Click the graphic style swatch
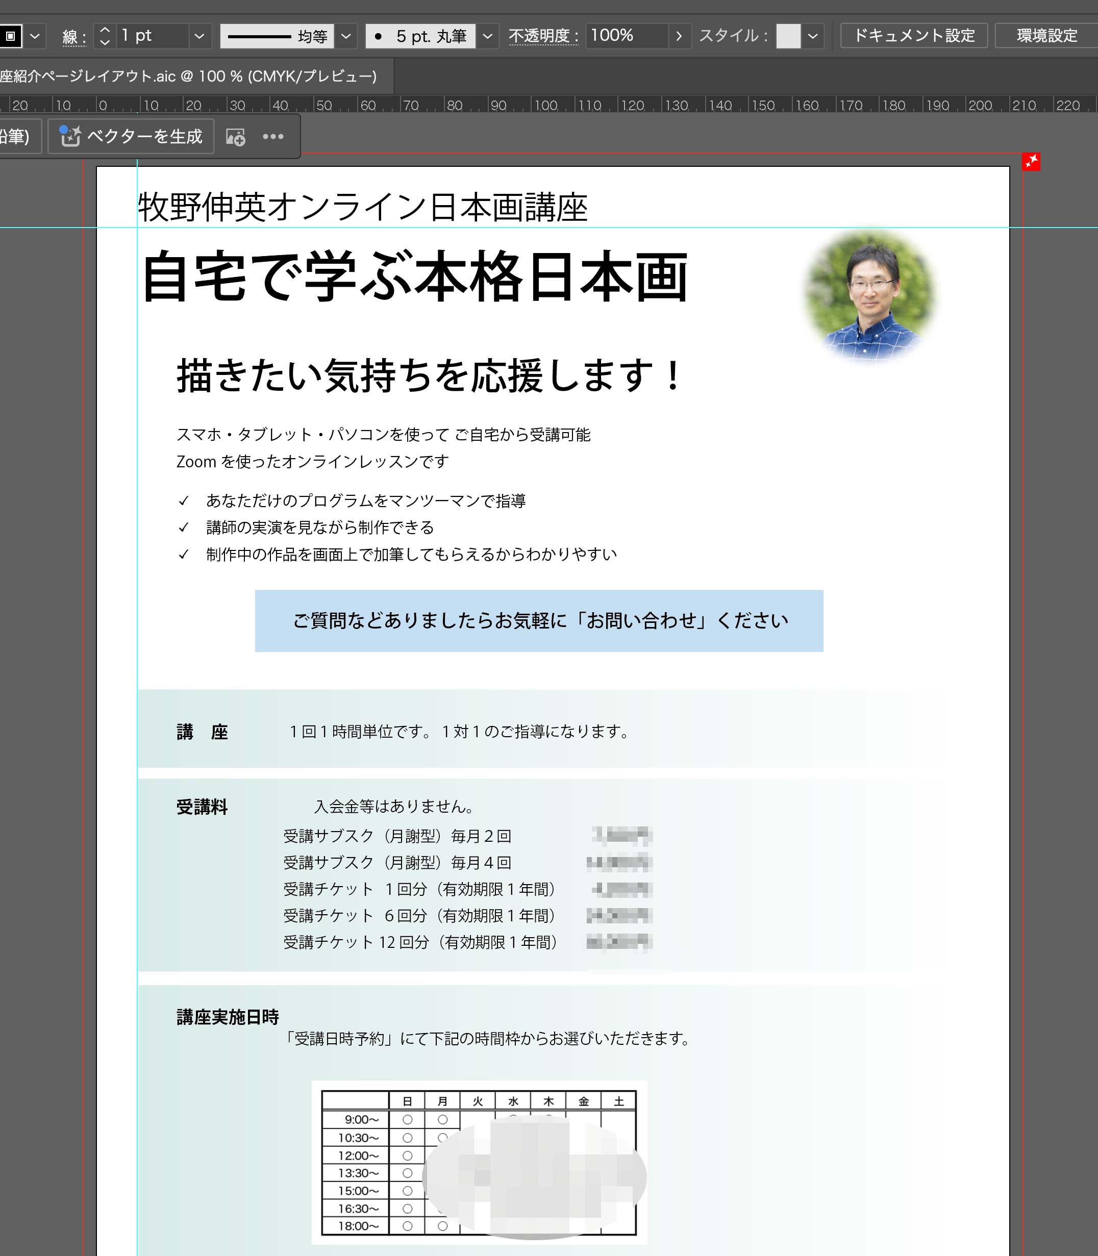1098x1256 pixels. (x=788, y=36)
